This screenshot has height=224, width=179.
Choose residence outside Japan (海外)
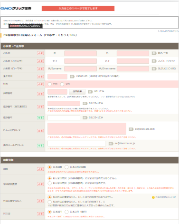click(66, 212)
